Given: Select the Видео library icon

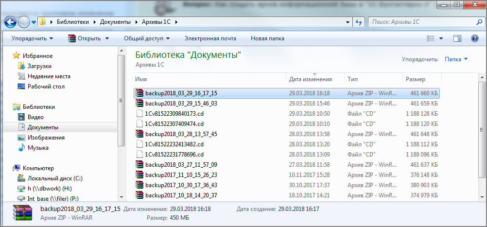Looking at the screenshot, I should (x=21, y=117).
